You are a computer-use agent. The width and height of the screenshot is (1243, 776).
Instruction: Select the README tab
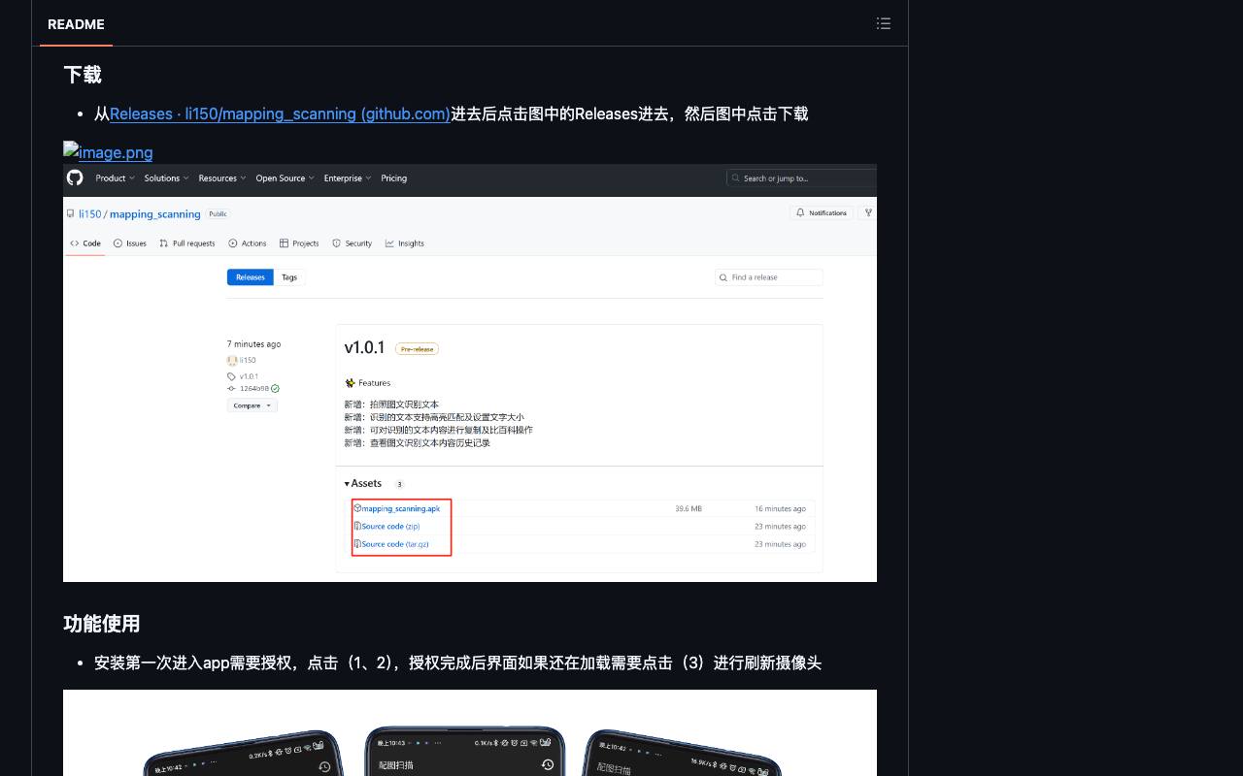coord(76,24)
